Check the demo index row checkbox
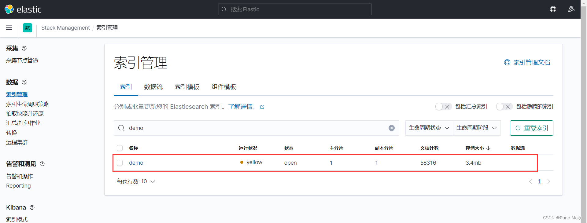The height and width of the screenshot is (223, 587). (x=120, y=163)
